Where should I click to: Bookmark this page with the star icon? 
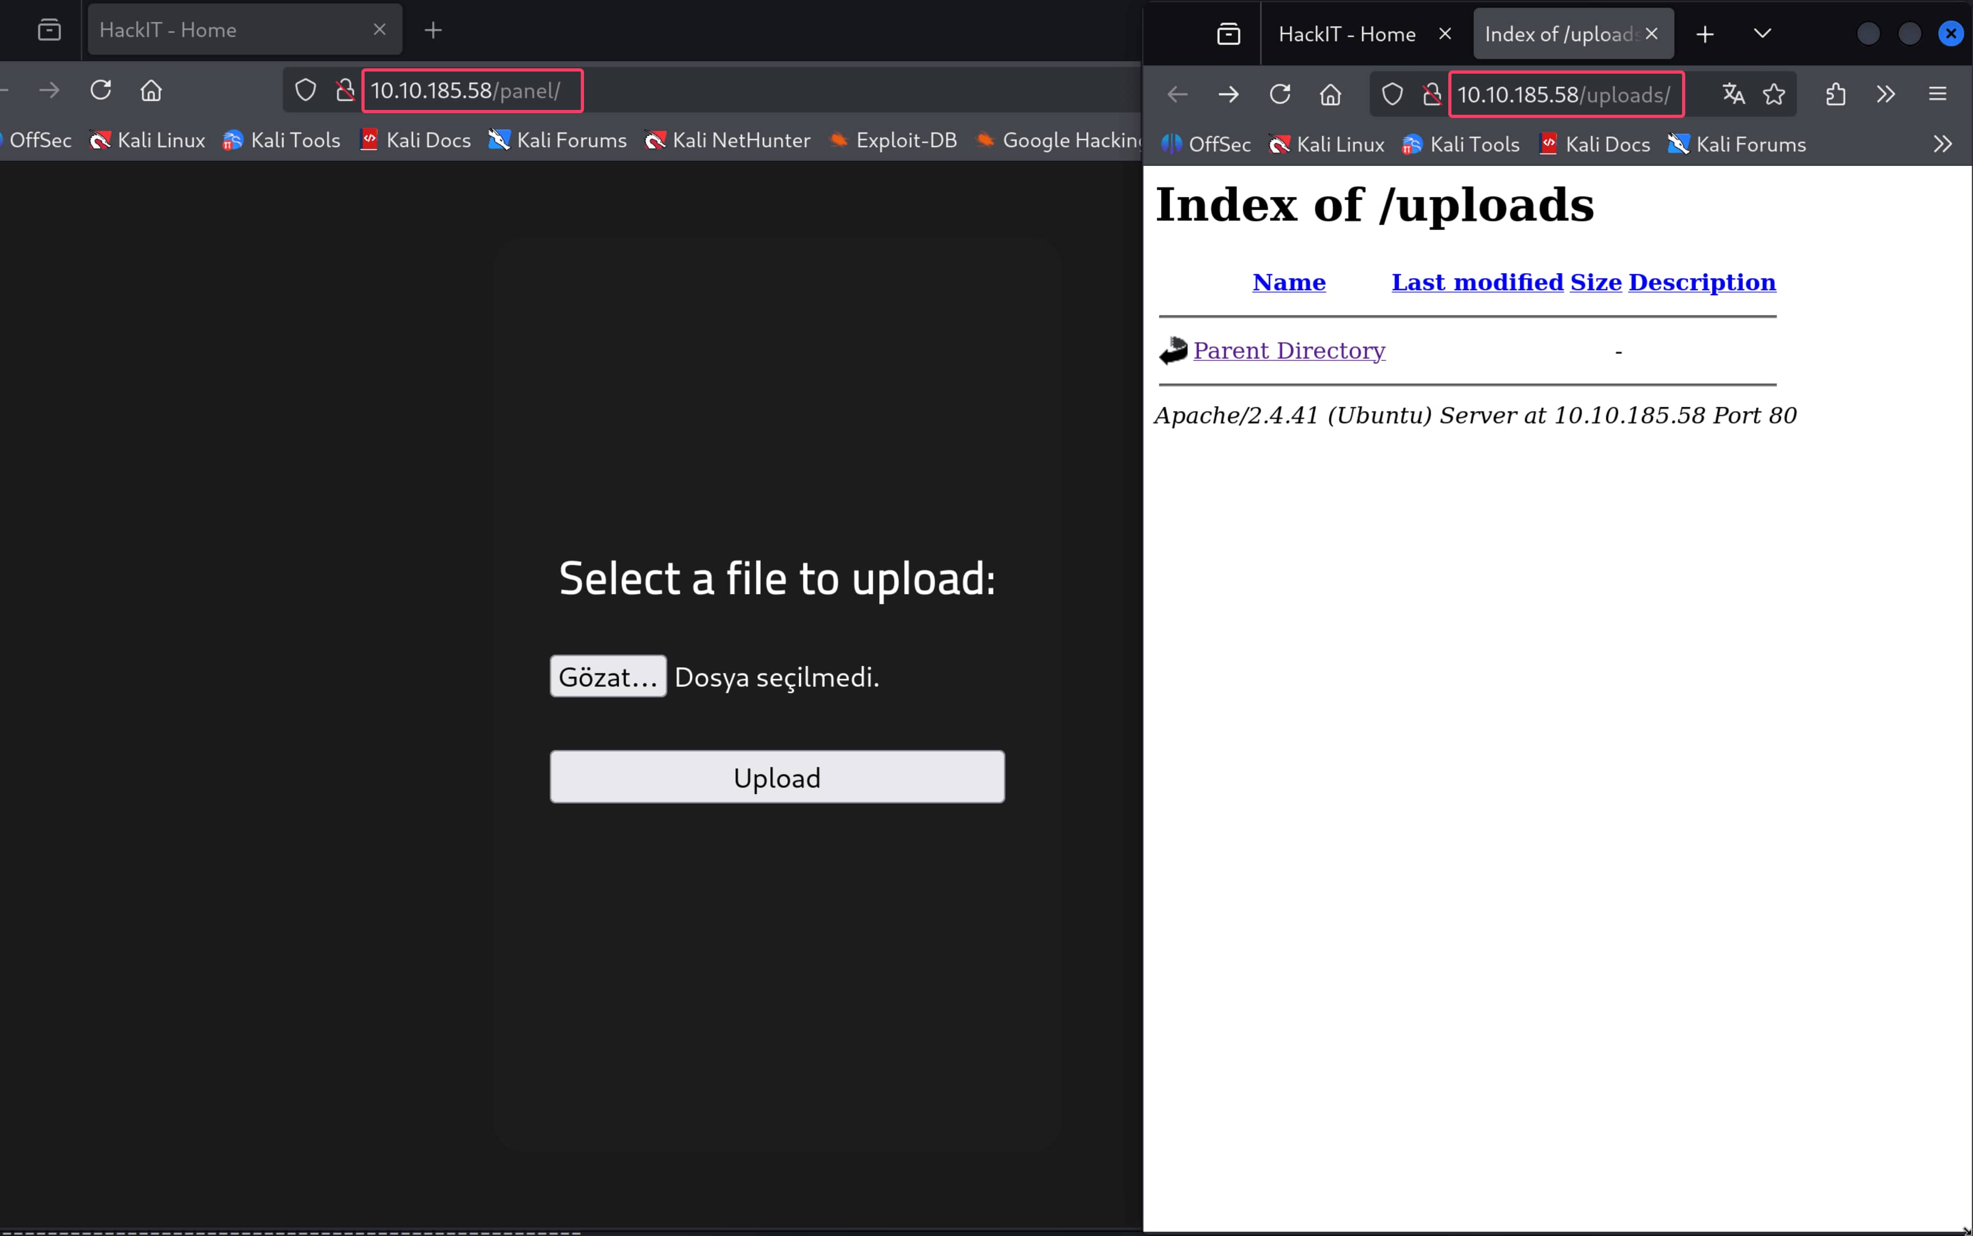tap(1773, 94)
